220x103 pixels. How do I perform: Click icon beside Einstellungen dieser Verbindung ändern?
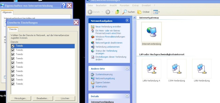click(93, 57)
